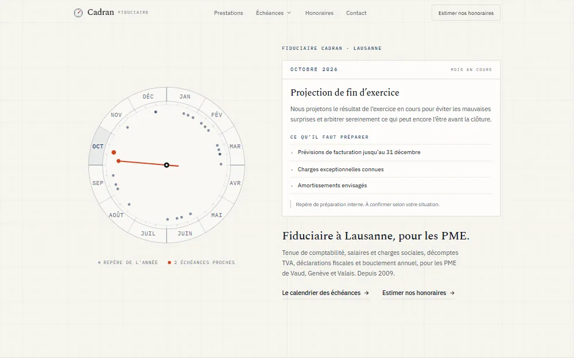Select the FÉV month on the dial
This screenshot has height=358, width=574.
(x=217, y=115)
